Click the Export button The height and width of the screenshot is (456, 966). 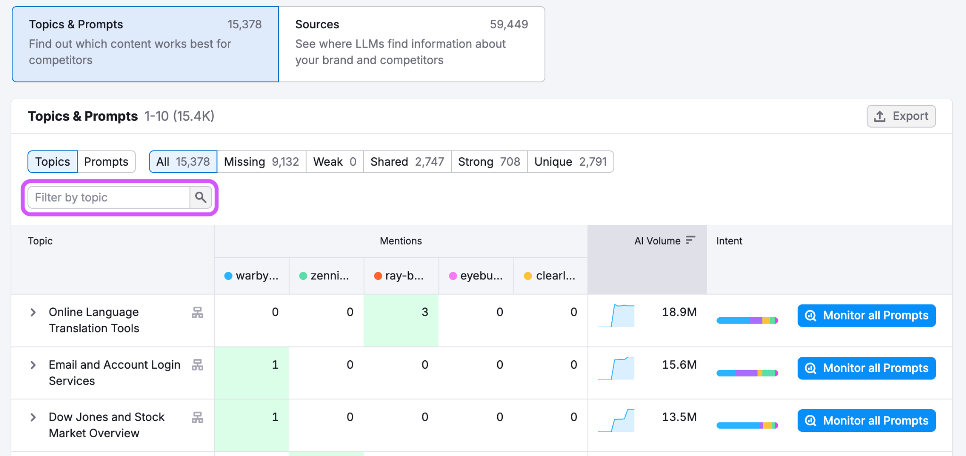click(x=901, y=116)
